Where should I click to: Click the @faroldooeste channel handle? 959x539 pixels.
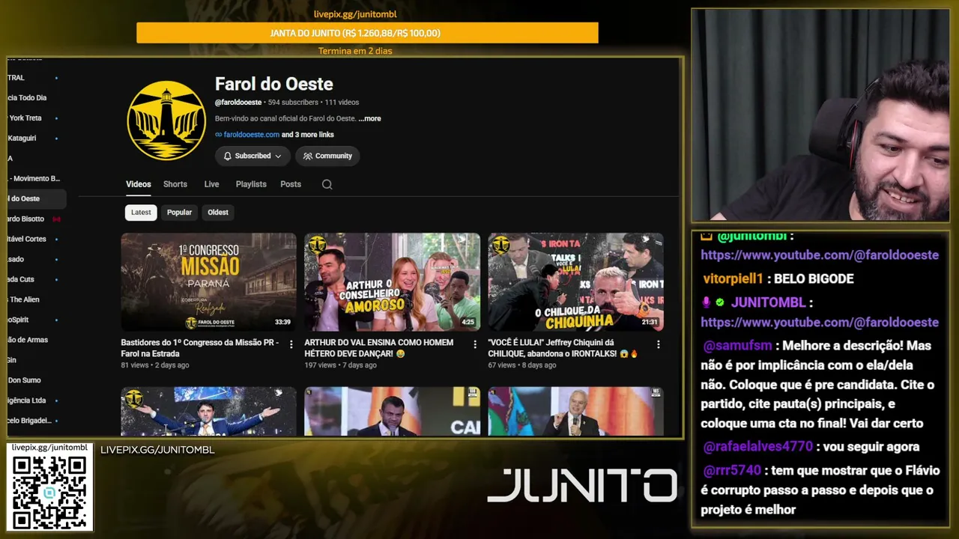[x=238, y=103]
